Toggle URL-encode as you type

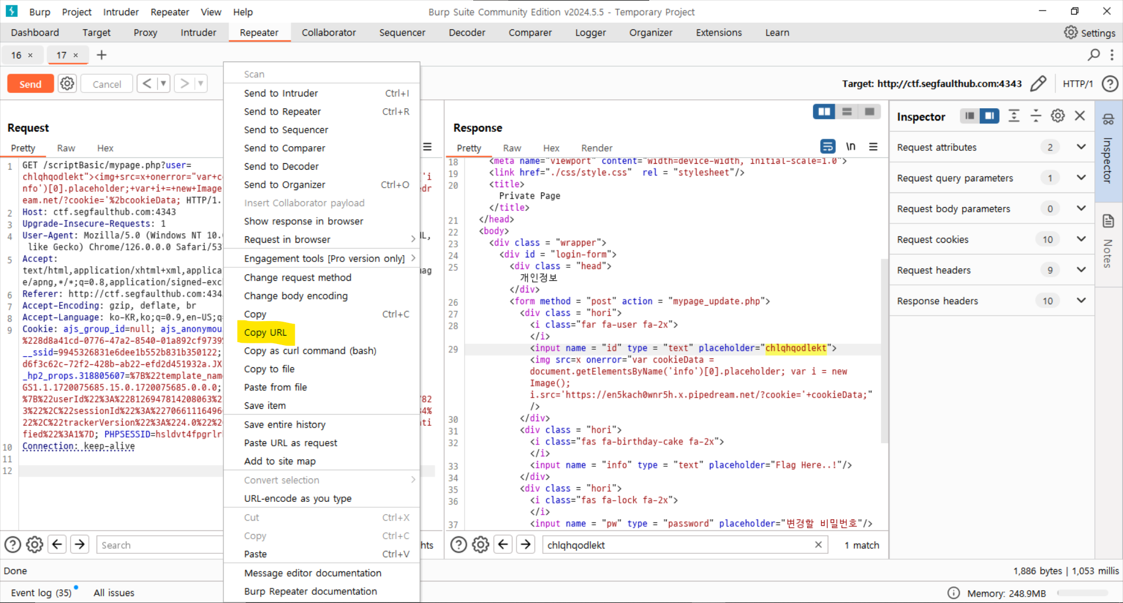pyautogui.click(x=322, y=498)
